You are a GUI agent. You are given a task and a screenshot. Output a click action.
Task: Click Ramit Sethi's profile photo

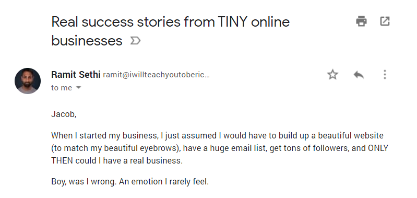pos(28,81)
